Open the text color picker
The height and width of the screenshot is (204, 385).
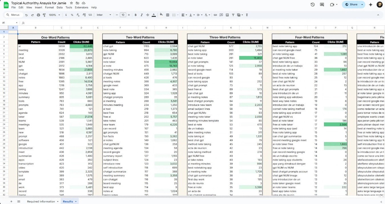154,15
